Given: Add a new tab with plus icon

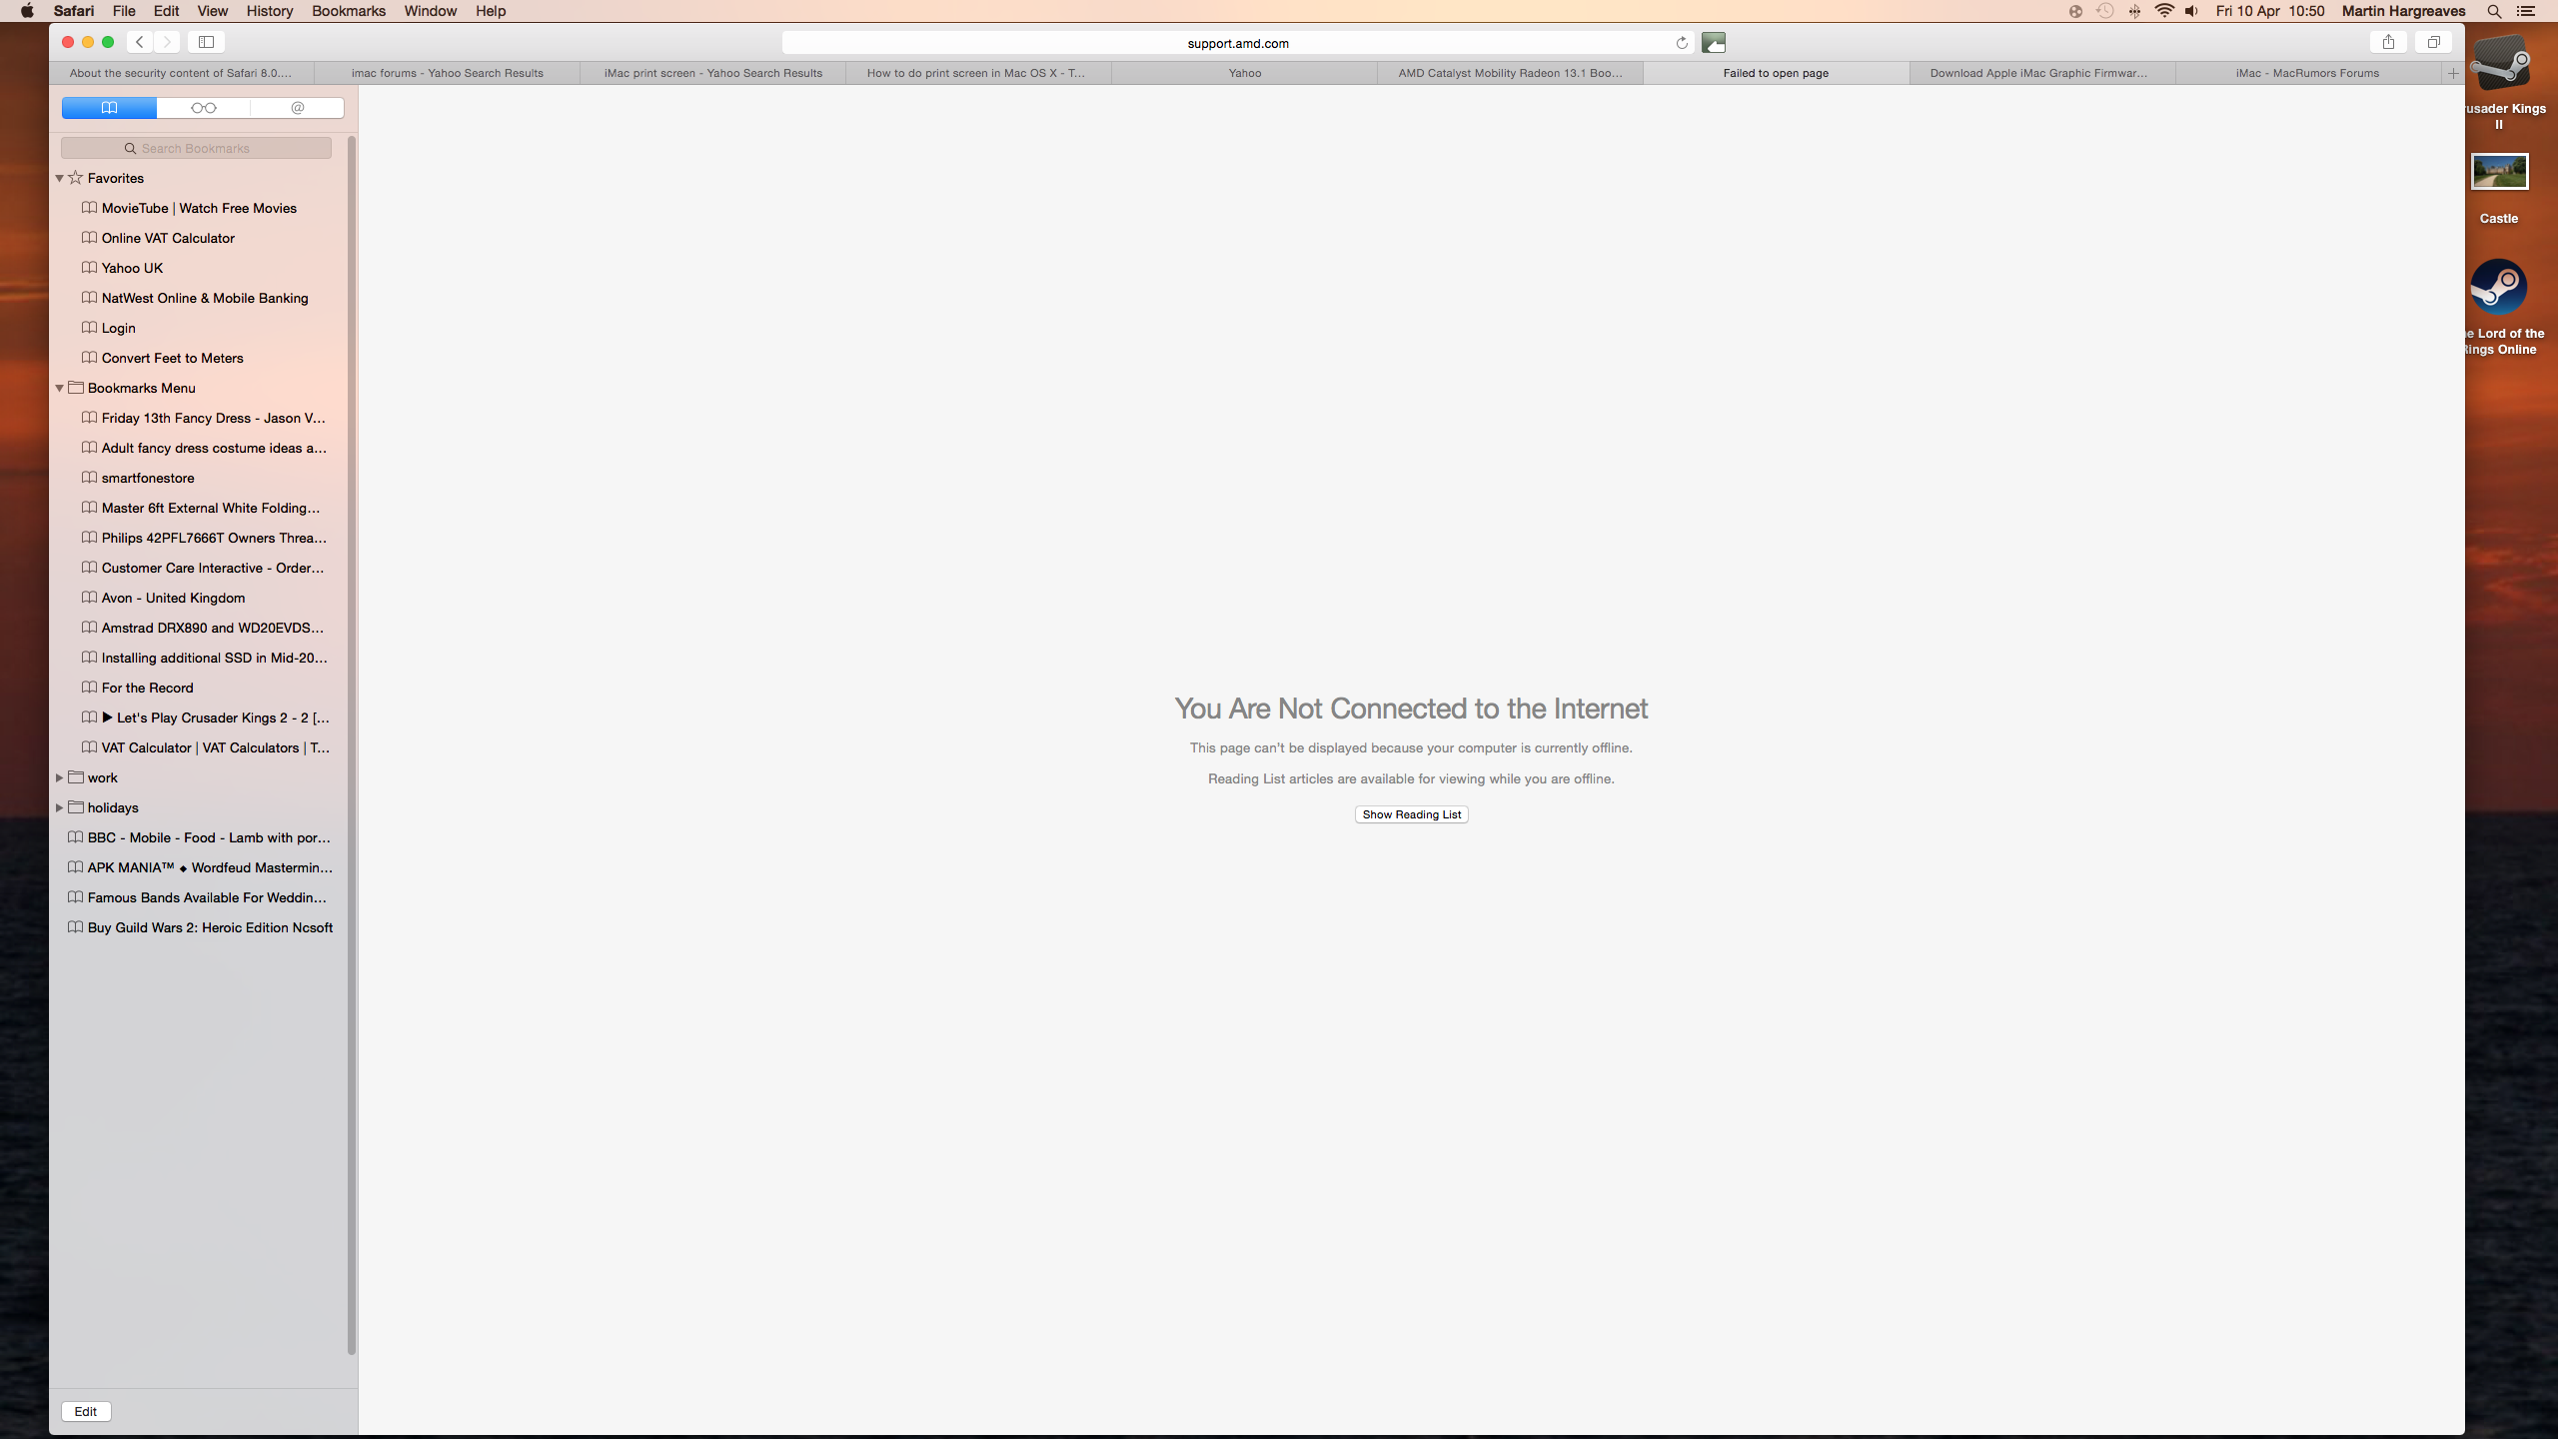Looking at the screenshot, I should point(2452,73).
